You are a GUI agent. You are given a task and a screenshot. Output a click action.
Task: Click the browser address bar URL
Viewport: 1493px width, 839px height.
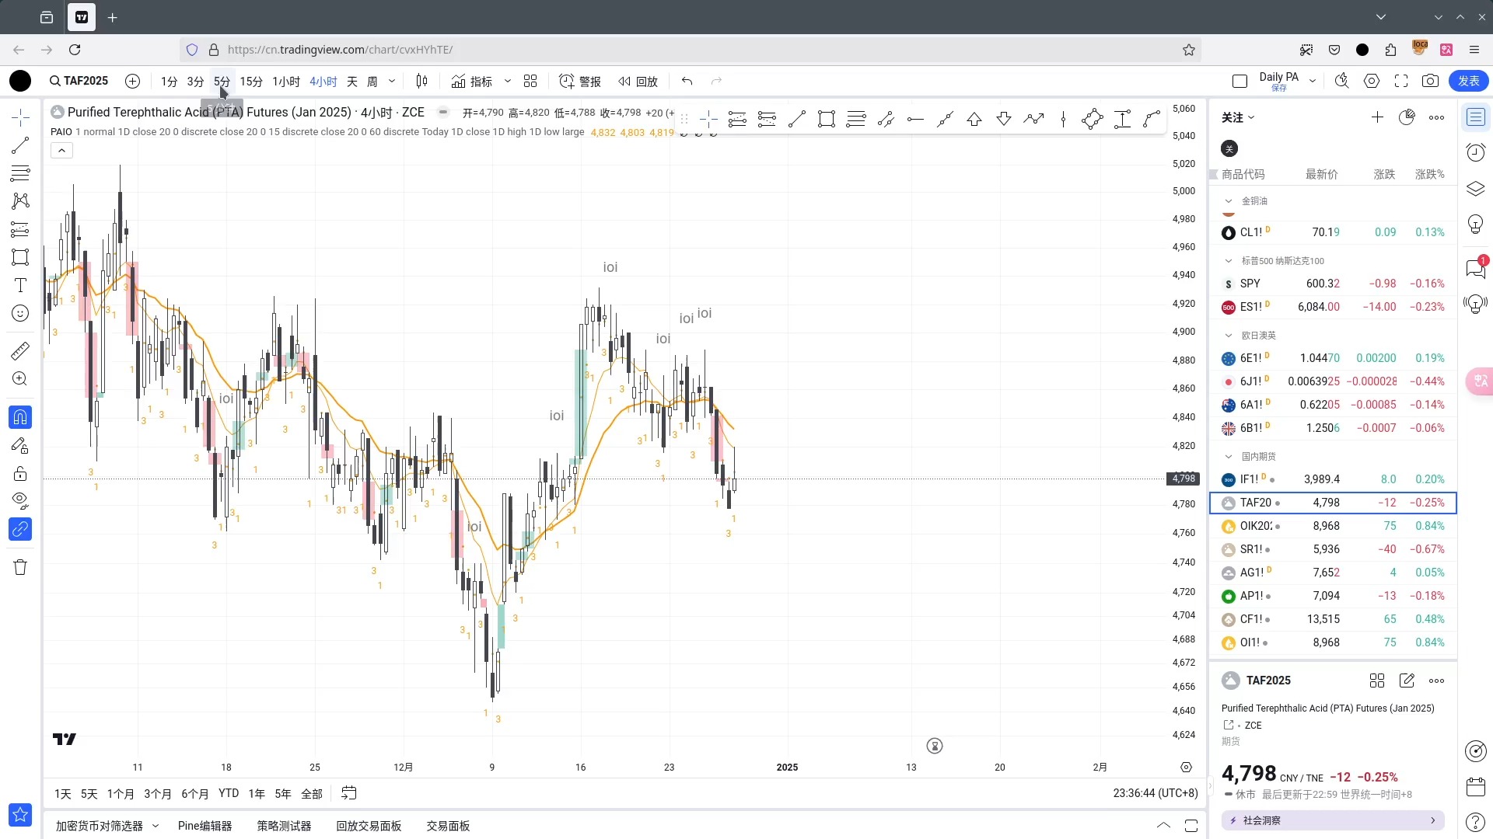click(340, 50)
